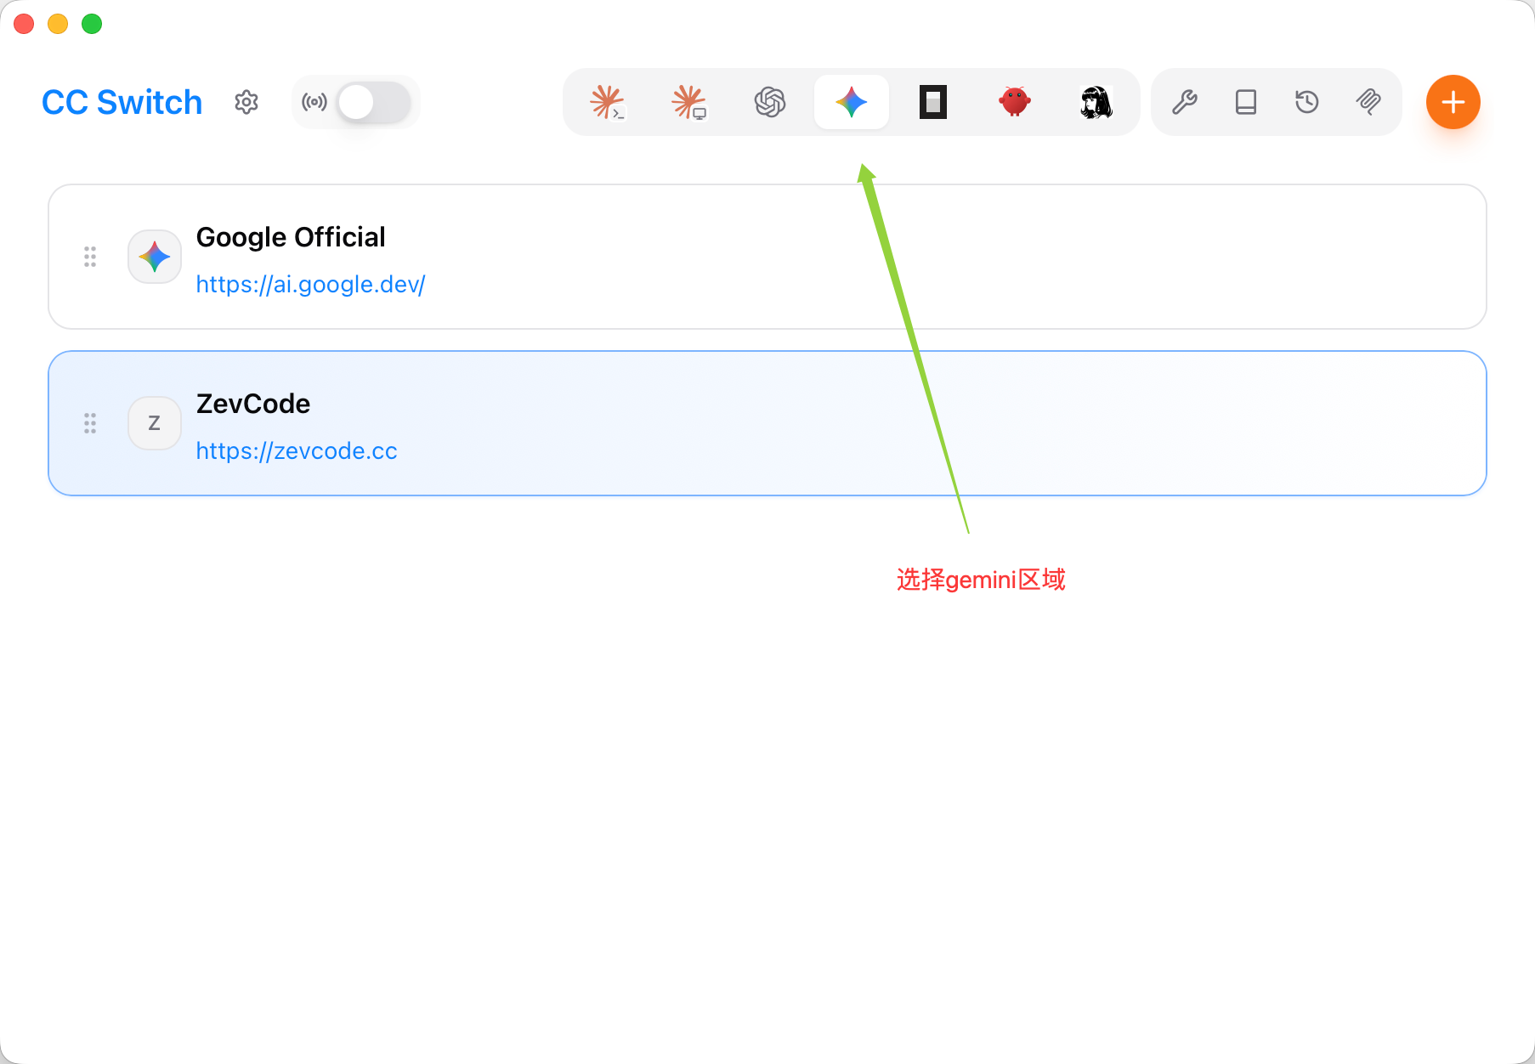Select the black square app tab
The width and height of the screenshot is (1535, 1064).
coord(933,102)
